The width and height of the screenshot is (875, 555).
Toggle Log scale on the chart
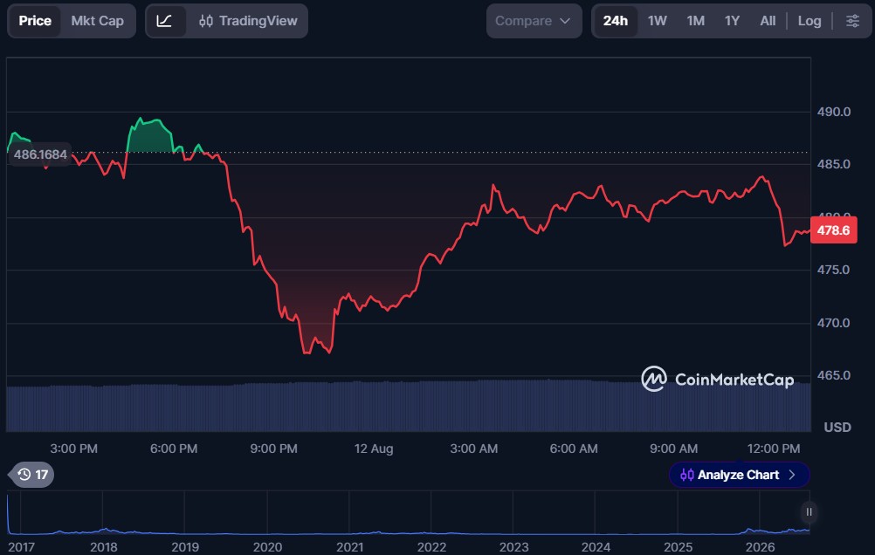coord(810,21)
